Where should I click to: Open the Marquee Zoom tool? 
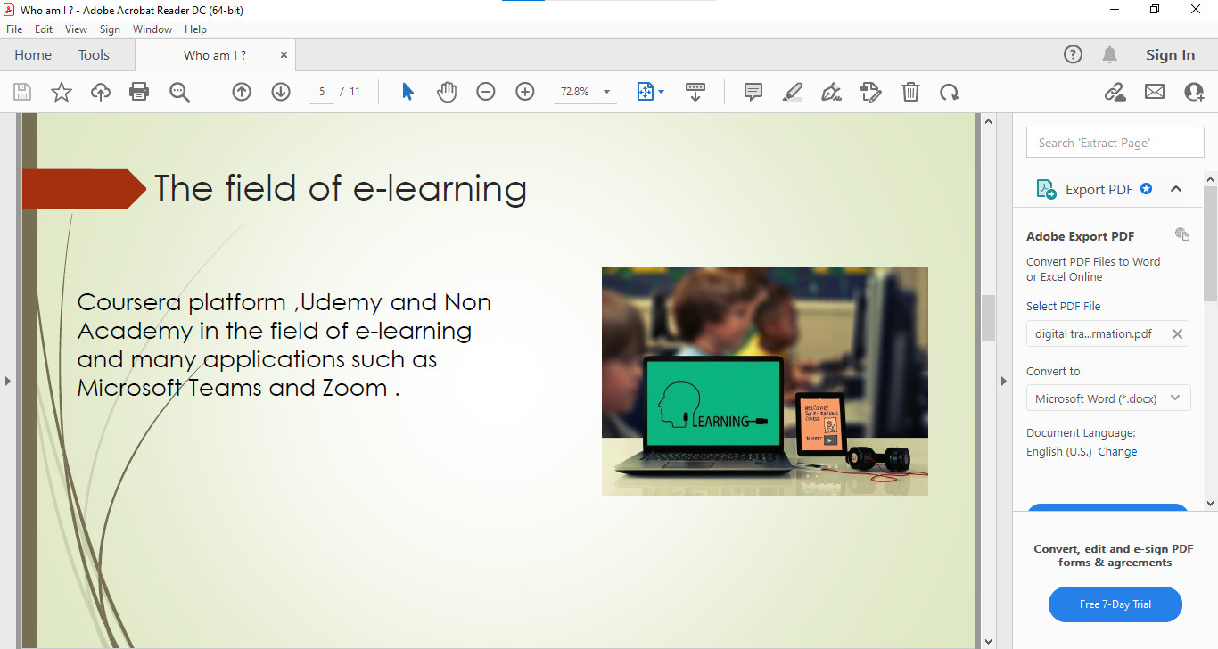click(x=178, y=91)
